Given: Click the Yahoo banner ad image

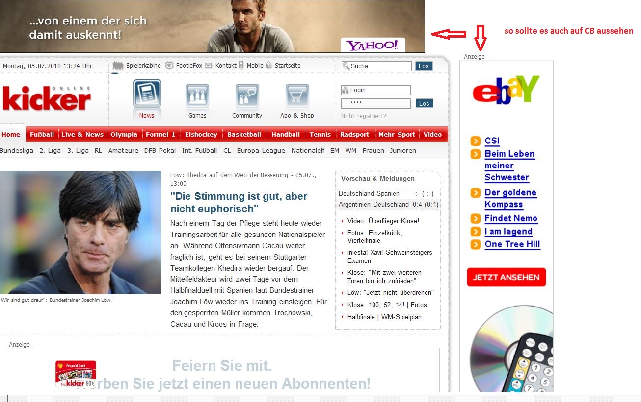Looking at the screenshot, I should pos(213,26).
